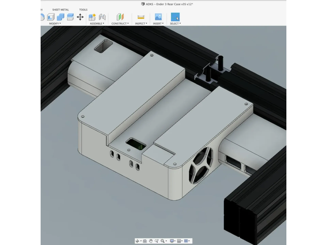Click the Look At icon in navigation bar
This screenshot has width=327, height=245.
[x=145, y=241]
